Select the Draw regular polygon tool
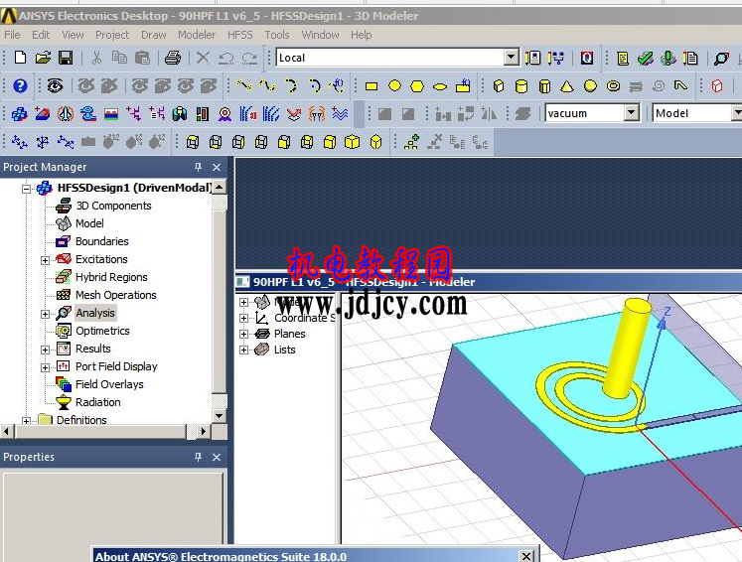Viewport: 742px width, 562px height. pos(417,86)
